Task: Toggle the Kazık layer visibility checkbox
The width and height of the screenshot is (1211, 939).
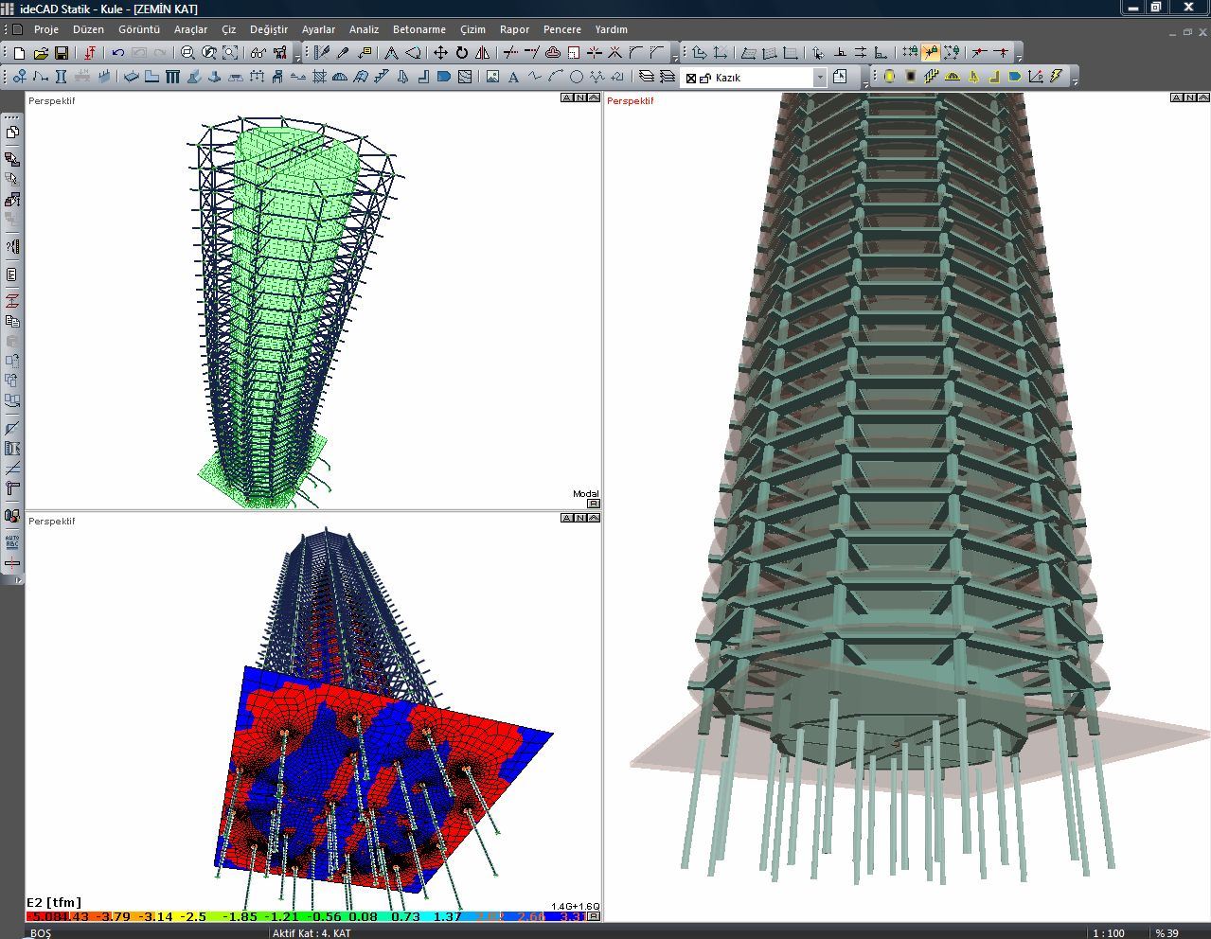Action: (x=691, y=78)
